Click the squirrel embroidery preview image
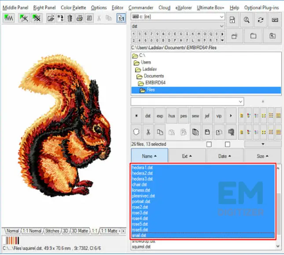The width and height of the screenshot is (284, 255). tap(65, 125)
